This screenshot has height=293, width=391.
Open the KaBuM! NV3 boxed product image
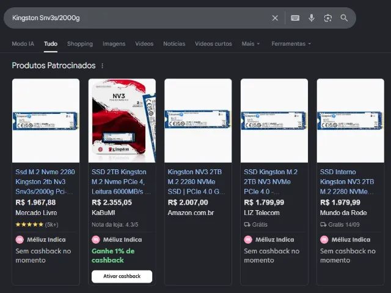(122, 121)
